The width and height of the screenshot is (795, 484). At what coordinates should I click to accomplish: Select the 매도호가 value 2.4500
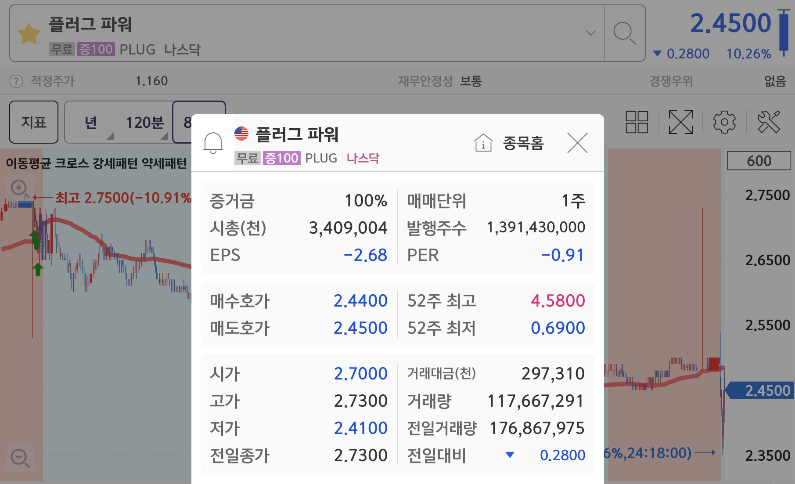360,328
